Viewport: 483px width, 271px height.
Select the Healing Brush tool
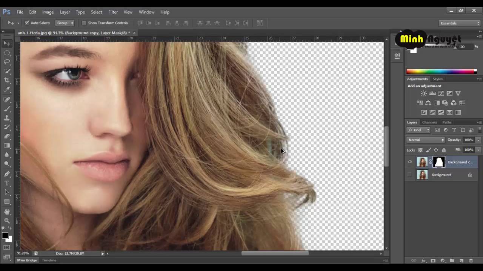[7, 100]
